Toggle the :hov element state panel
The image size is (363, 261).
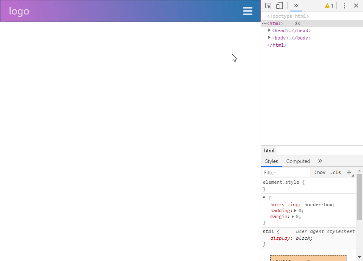point(320,172)
